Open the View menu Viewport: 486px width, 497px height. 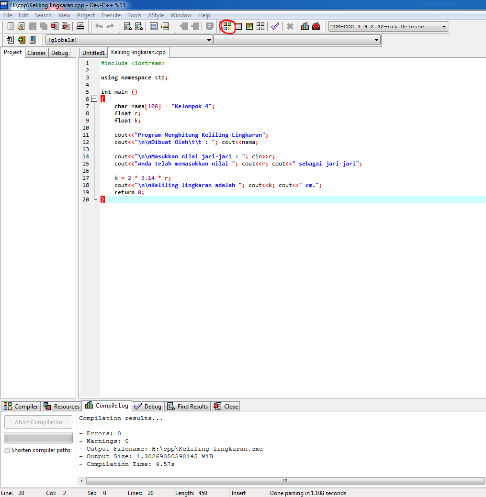(64, 15)
